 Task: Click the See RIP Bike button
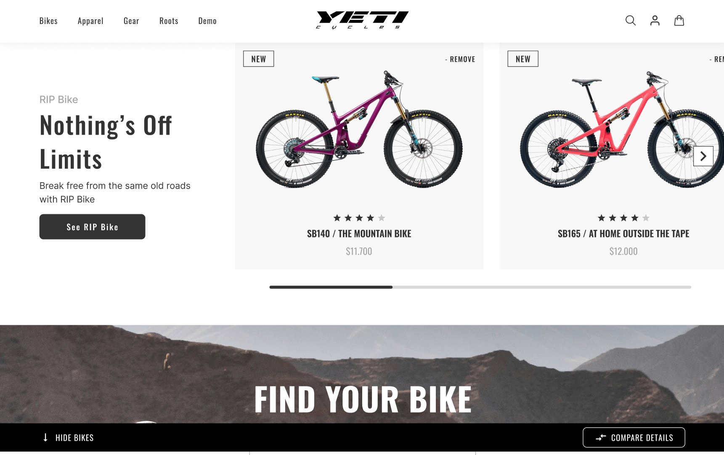pos(92,227)
